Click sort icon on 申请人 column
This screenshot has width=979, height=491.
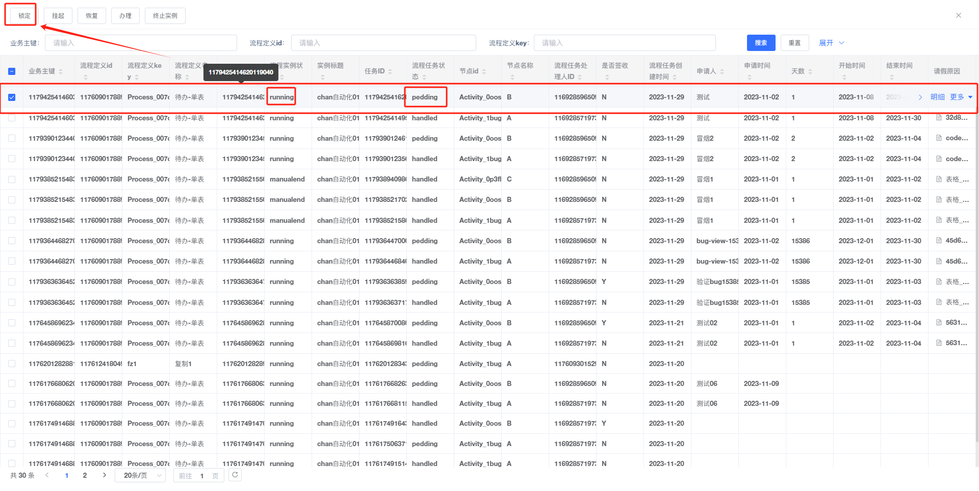(x=722, y=71)
